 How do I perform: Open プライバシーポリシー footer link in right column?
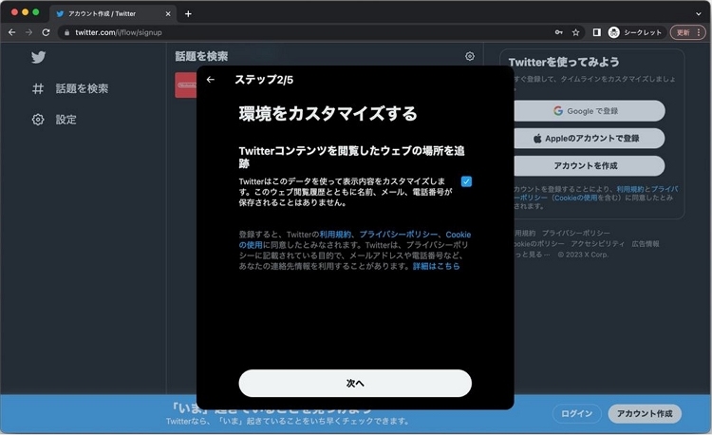(576, 233)
